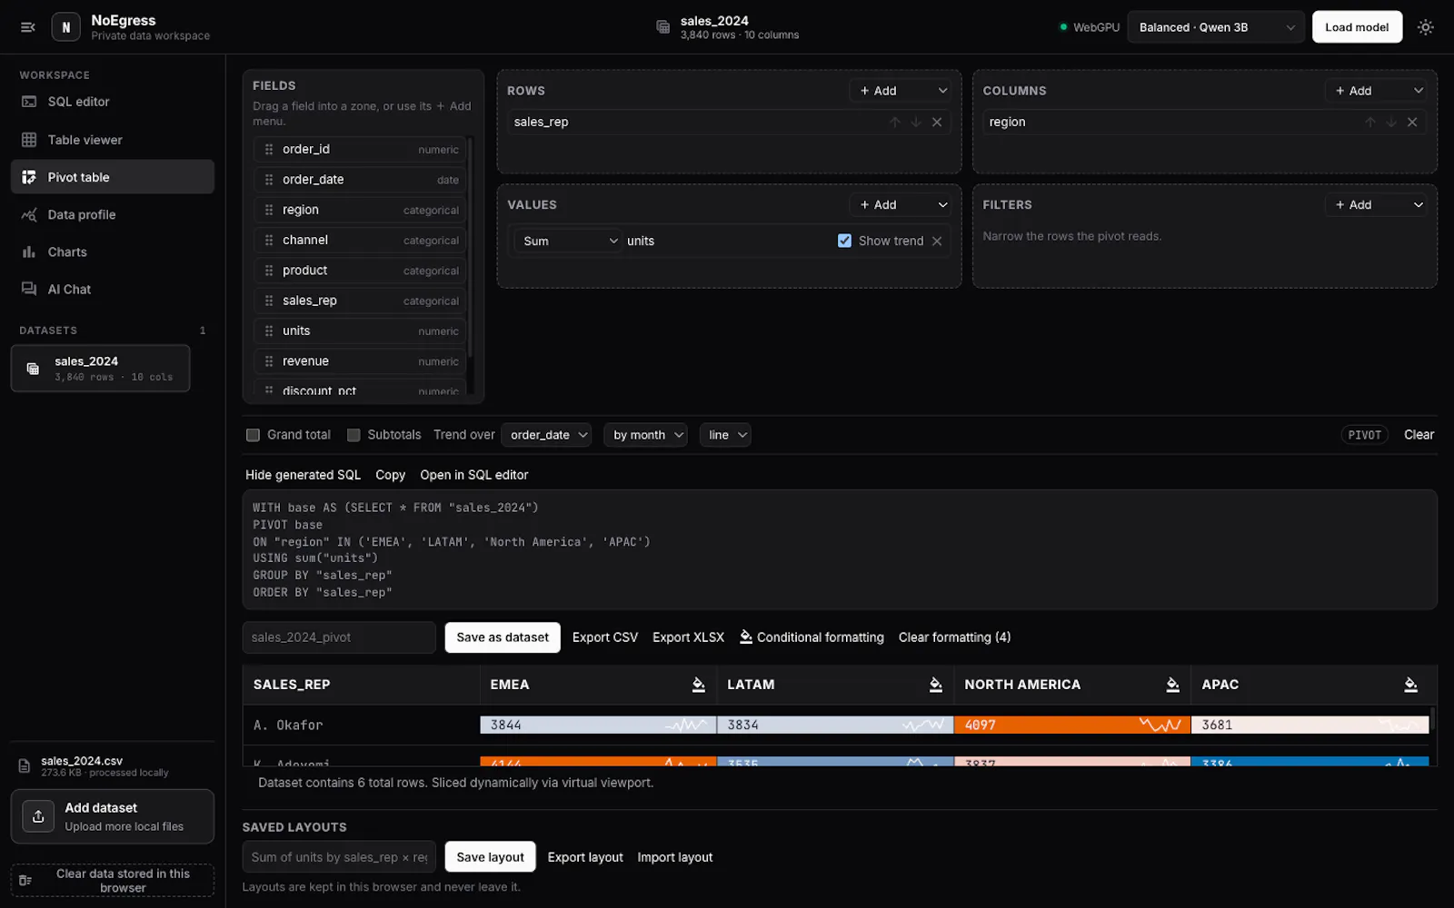This screenshot has height=908, width=1454.
Task: Change the Sum aggregation dropdown
Action: 569,241
